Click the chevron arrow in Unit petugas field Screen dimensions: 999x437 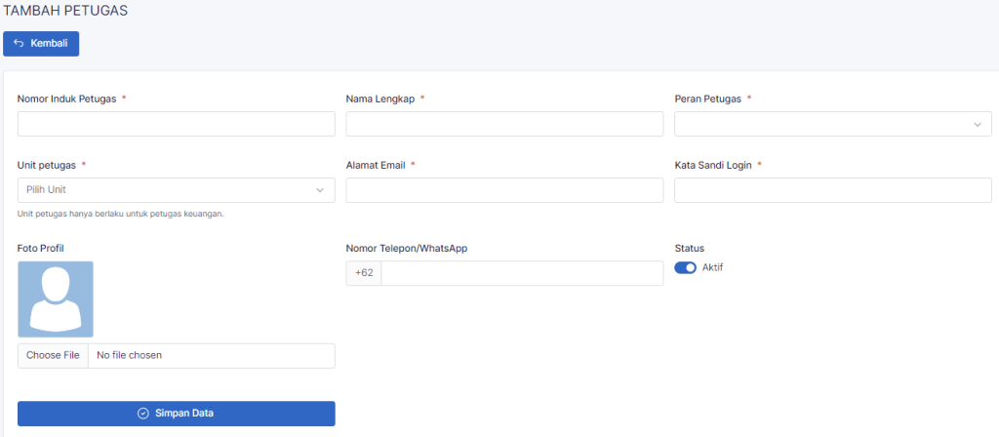click(320, 190)
